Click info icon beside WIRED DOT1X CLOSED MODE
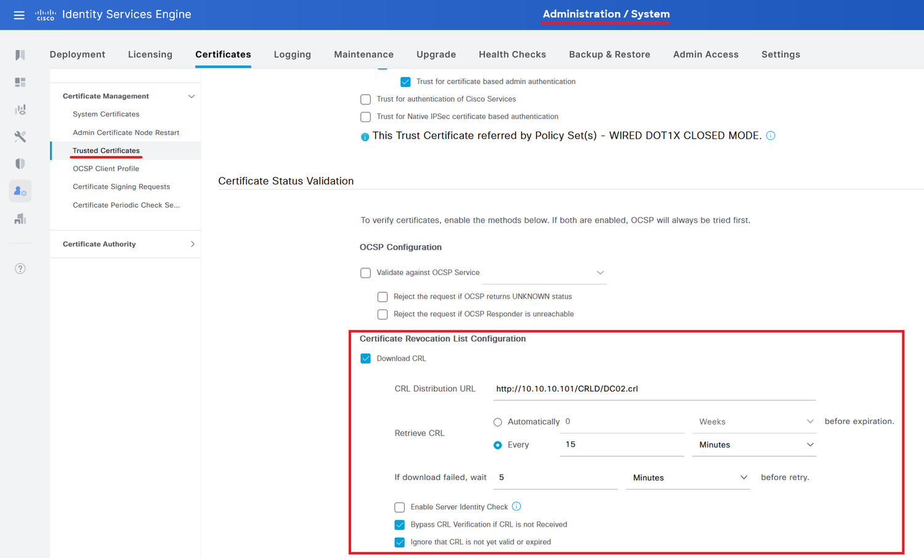 point(771,136)
